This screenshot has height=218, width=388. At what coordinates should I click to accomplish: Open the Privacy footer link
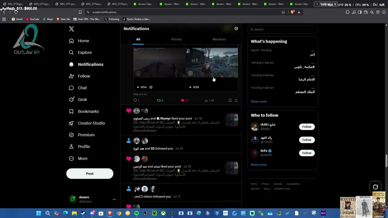pyautogui.click(x=265, y=184)
